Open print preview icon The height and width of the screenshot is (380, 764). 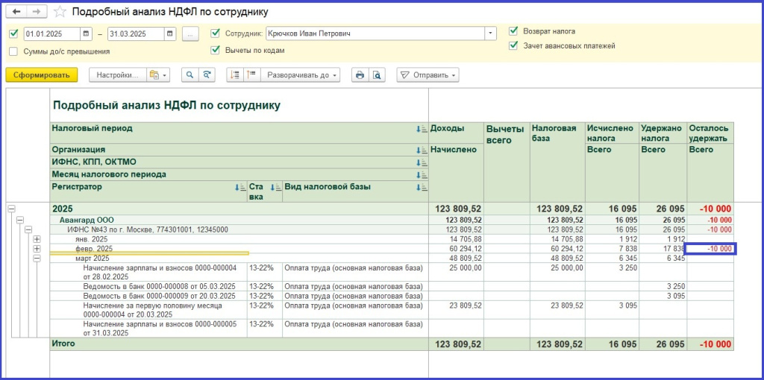(x=377, y=75)
